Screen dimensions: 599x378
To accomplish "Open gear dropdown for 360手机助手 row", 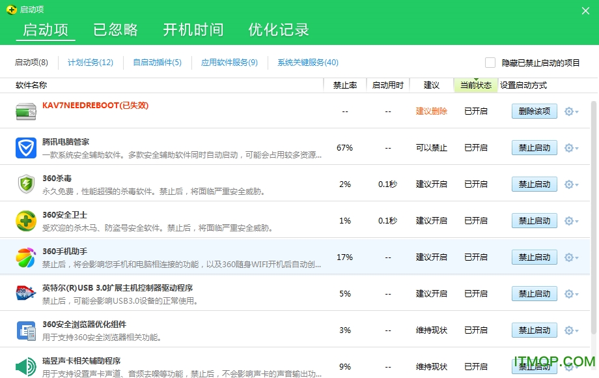I will (571, 257).
